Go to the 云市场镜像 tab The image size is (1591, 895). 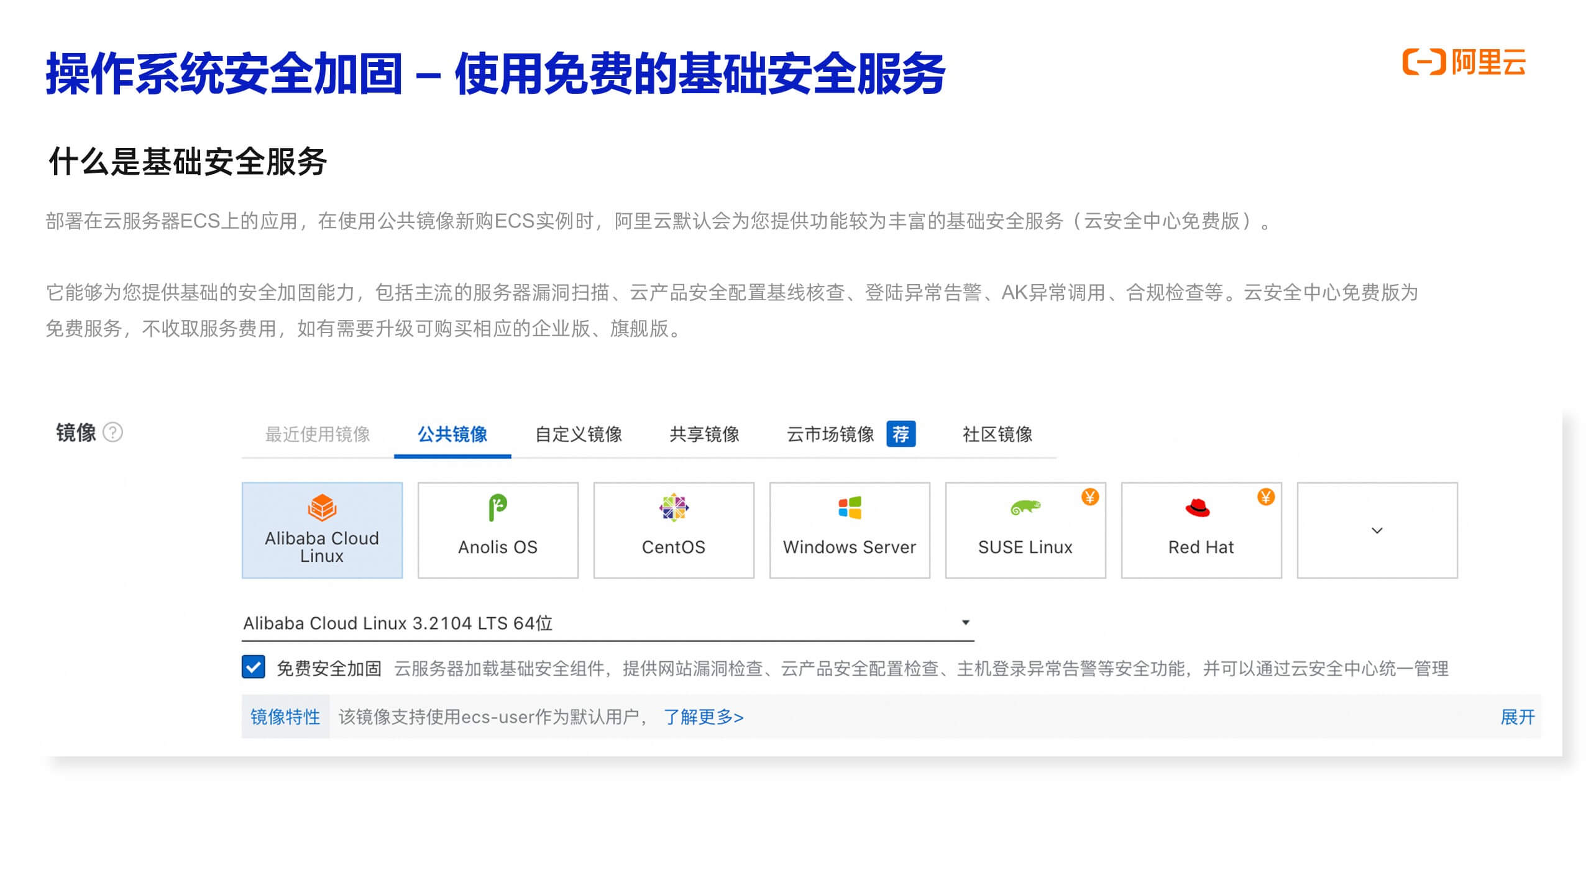coord(830,434)
